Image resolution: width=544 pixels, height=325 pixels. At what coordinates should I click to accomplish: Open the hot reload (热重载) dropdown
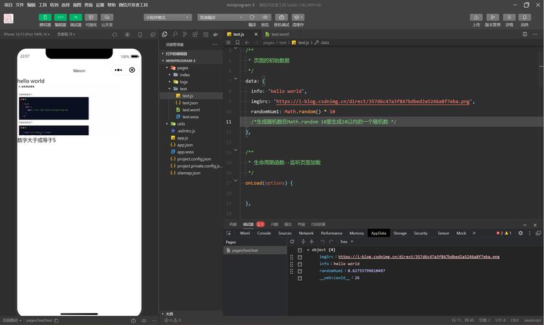66,34
